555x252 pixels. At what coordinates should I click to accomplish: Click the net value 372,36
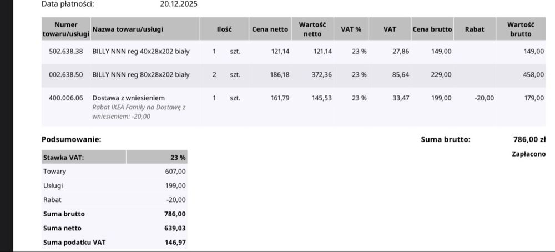click(321, 74)
